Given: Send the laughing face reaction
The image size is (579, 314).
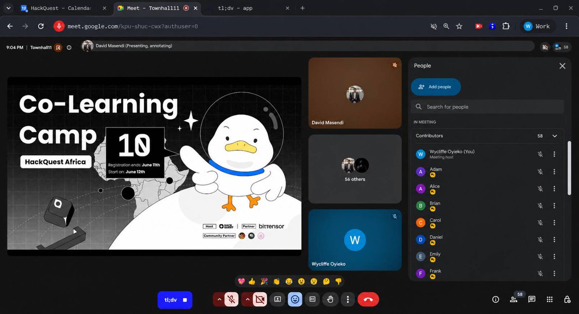Looking at the screenshot, I should (289, 281).
